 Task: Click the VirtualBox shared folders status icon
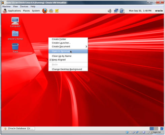point(140,132)
